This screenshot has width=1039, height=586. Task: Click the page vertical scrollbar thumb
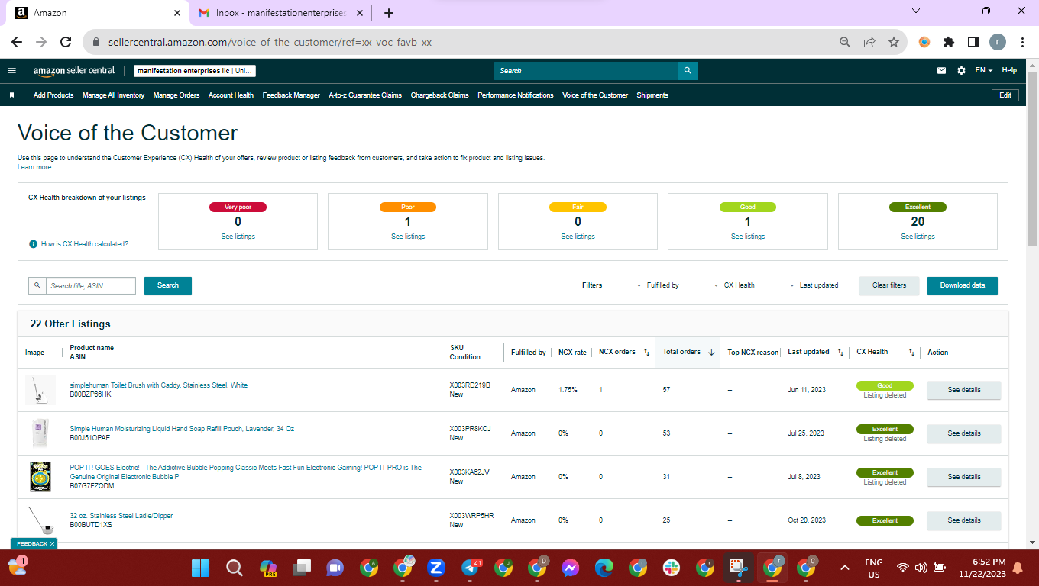pyautogui.click(x=1032, y=158)
